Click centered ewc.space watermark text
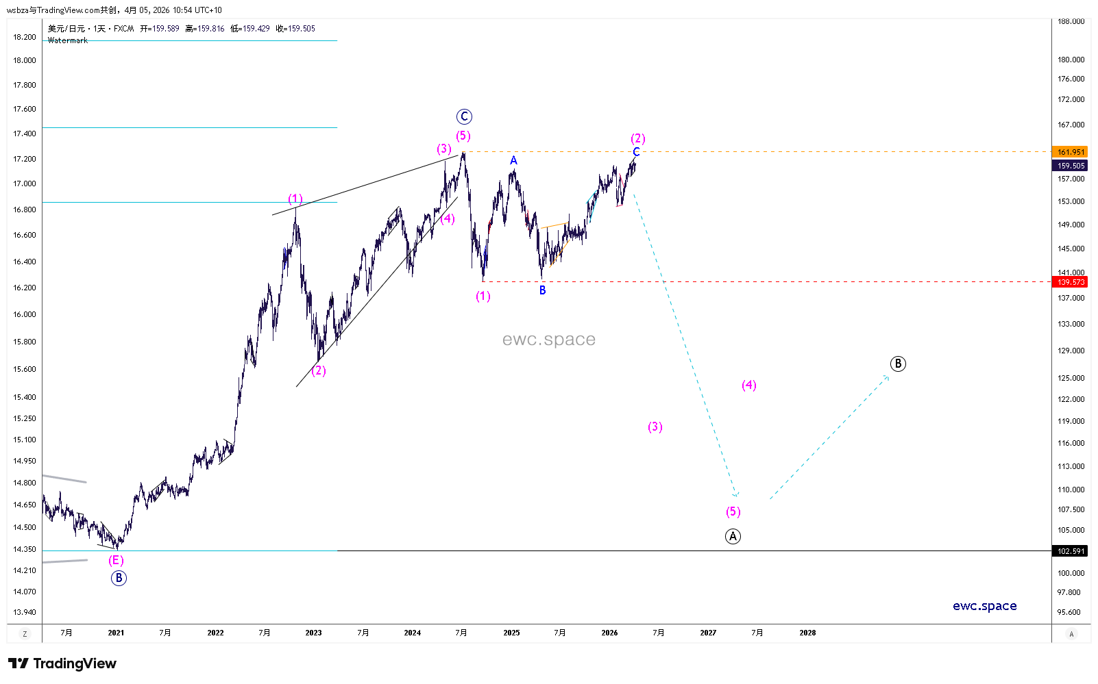 point(548,340)
